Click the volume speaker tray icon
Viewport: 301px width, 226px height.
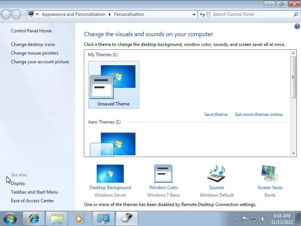[x=263, y=219]
